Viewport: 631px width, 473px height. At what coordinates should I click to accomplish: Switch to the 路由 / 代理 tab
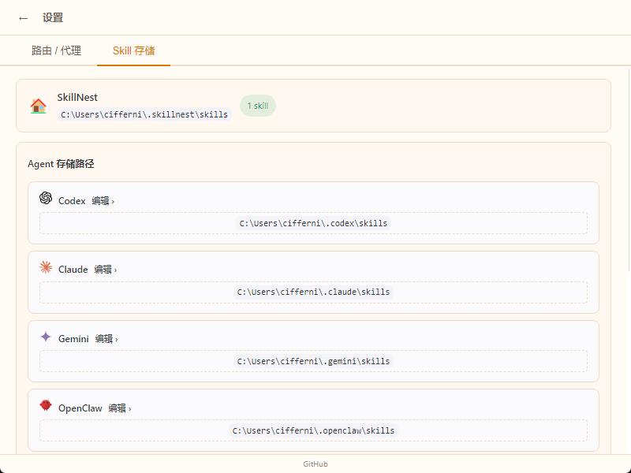point(56,50)
